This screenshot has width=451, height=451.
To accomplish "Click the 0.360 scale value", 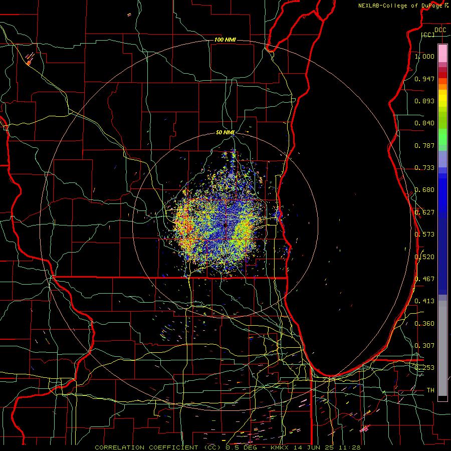I will pos(424,324).
